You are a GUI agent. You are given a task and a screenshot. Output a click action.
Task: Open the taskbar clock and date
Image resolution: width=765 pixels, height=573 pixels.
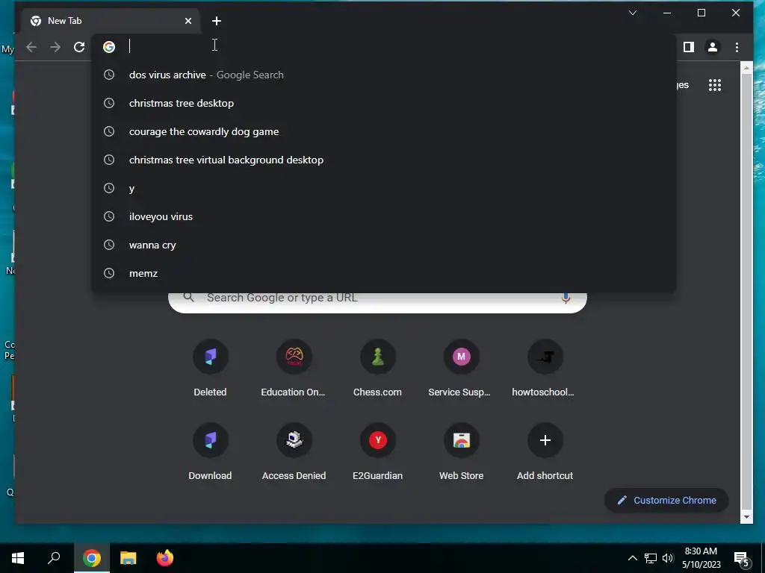[701, 558]
